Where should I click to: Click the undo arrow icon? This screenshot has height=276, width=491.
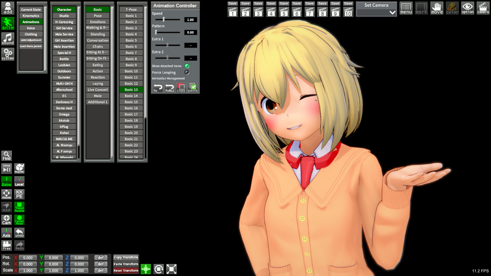(x=19, y=233)
